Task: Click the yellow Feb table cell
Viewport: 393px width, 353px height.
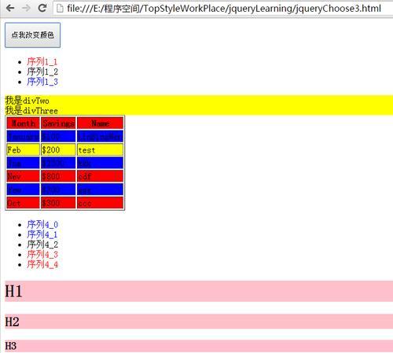Action: point(23,149)
